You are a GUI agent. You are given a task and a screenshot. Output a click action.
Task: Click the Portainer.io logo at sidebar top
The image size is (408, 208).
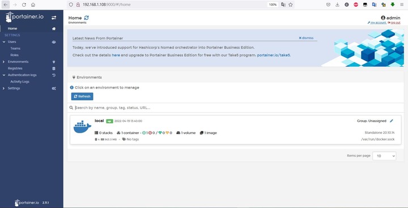(24, 17)
